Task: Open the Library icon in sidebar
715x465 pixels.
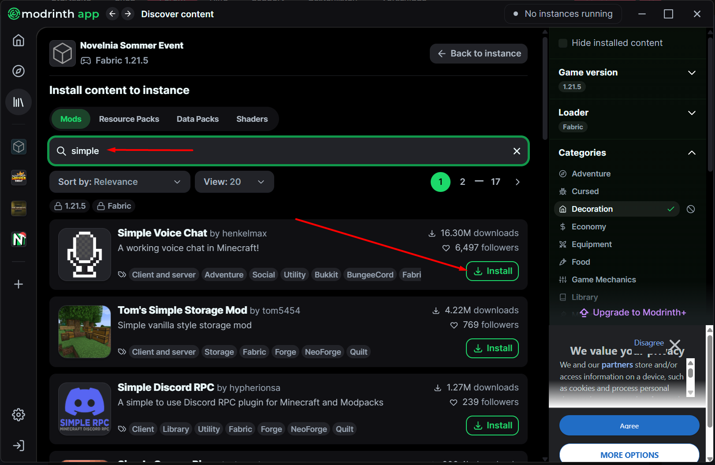Action: pyautogui.click(x=19, y=102)
